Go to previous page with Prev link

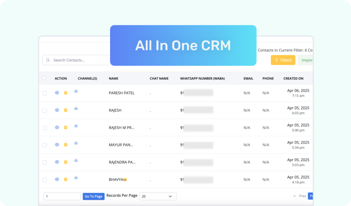pos(300,196)
